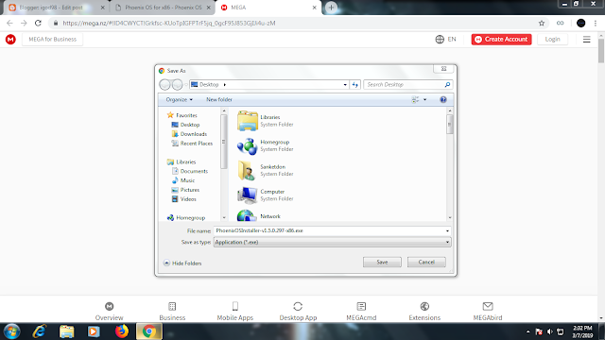Click the Overview icon in footer

(110, 306)
